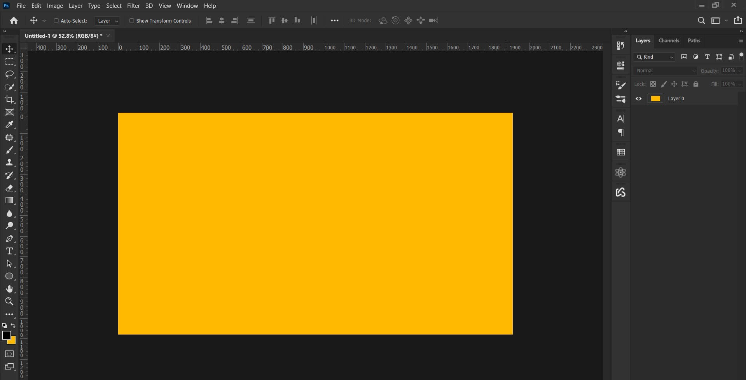
Task: Open the layer filter Kind dropdown
Action: 654,57
